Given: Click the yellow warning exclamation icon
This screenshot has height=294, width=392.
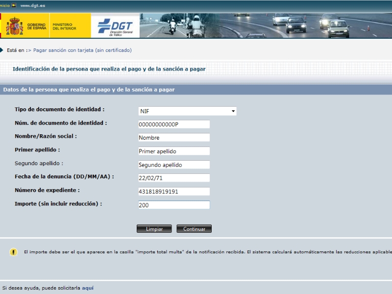Looking at the screenshot, I should tap(14, 252).
